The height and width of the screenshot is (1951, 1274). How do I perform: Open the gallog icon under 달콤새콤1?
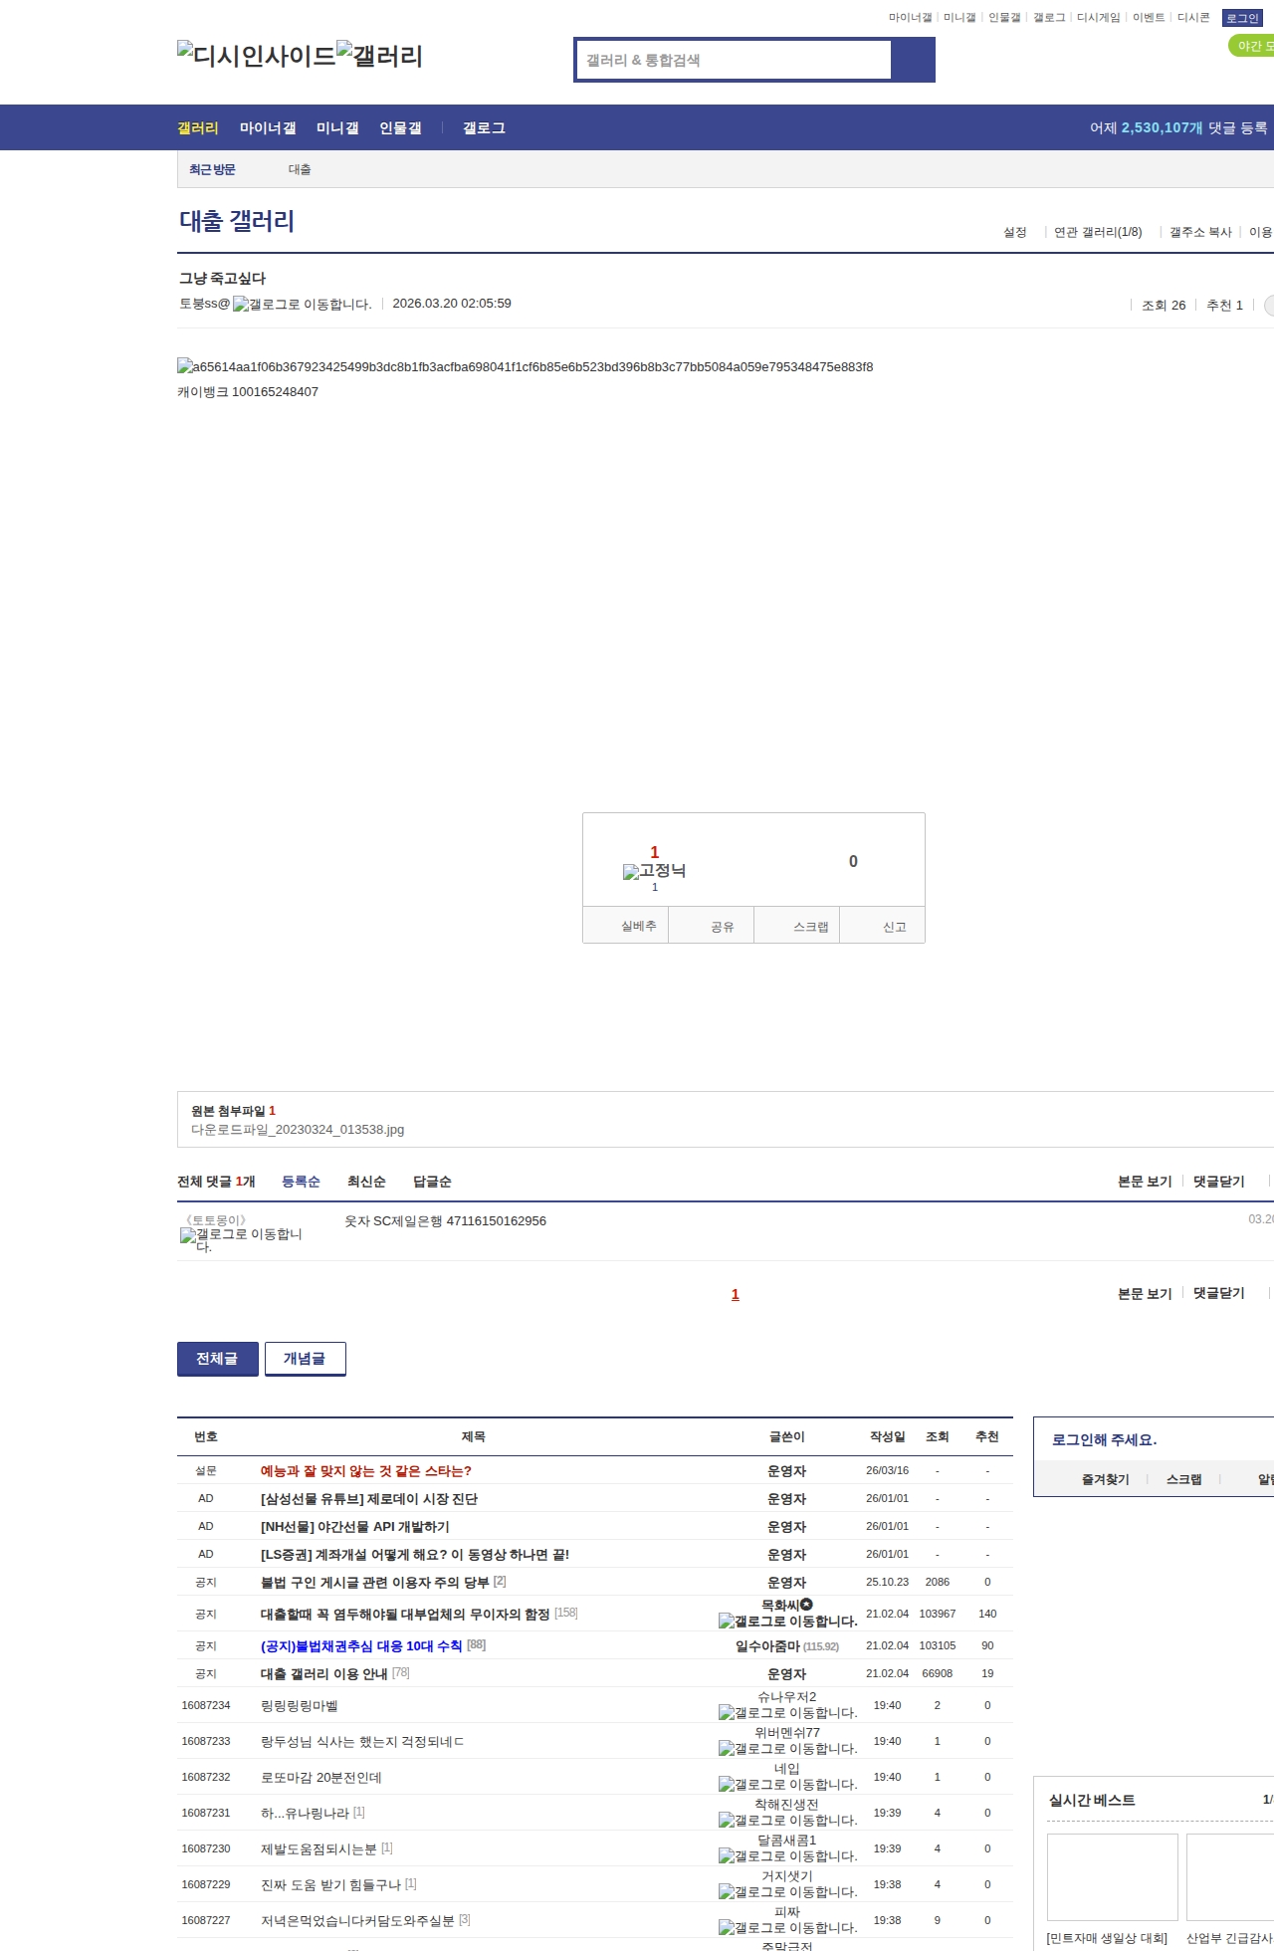pos(787,1856)
